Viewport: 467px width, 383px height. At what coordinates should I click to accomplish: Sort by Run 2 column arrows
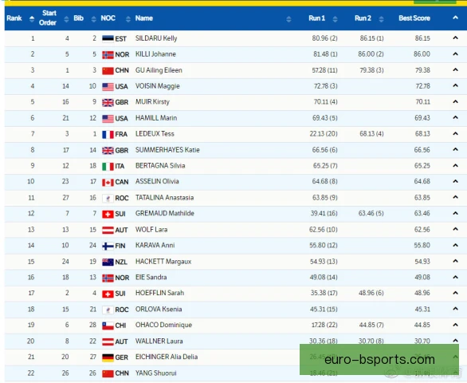(x=381, y=19)
